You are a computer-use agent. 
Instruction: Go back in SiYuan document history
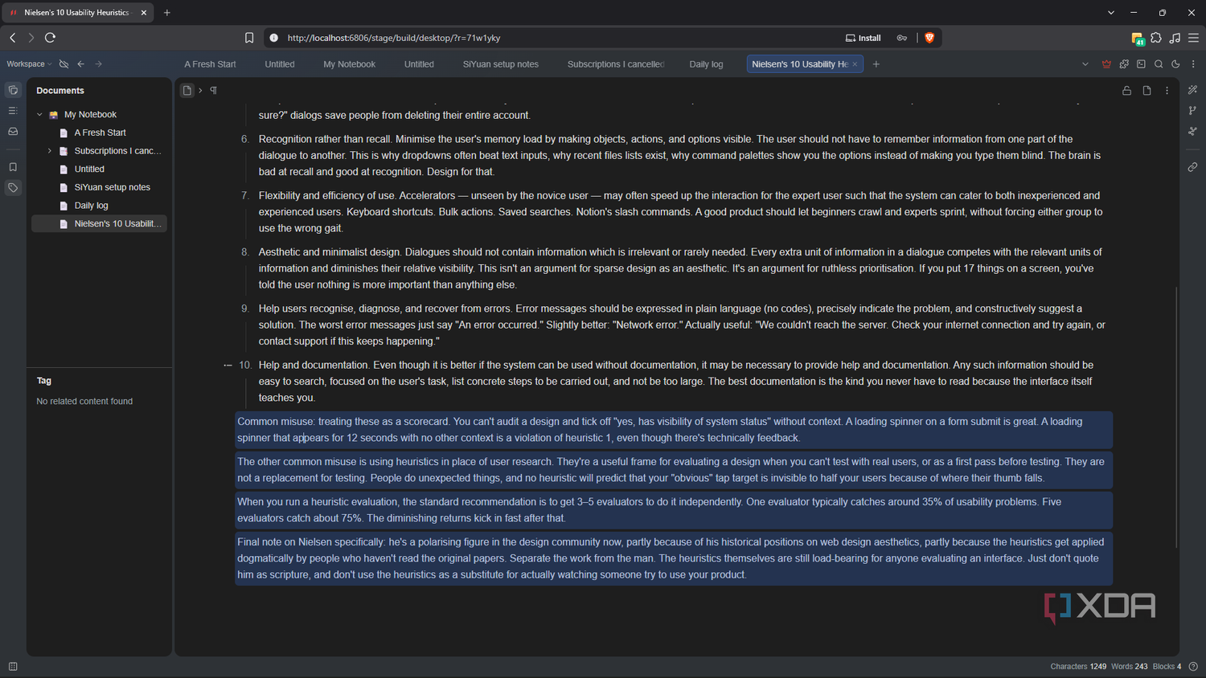80,64
